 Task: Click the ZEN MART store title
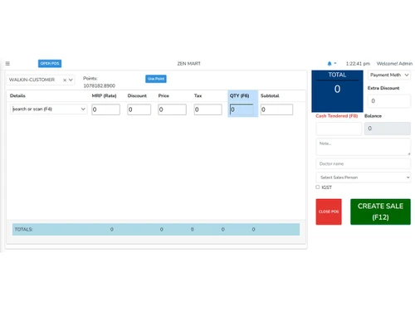point(188,64)
